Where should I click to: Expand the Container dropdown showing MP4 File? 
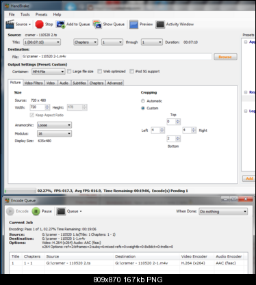[x=49, y=72]
